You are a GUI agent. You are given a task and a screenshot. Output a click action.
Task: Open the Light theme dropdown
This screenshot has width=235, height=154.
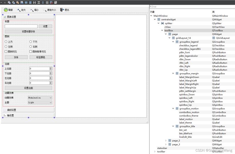pyautogui.click(x=40, y=103)
